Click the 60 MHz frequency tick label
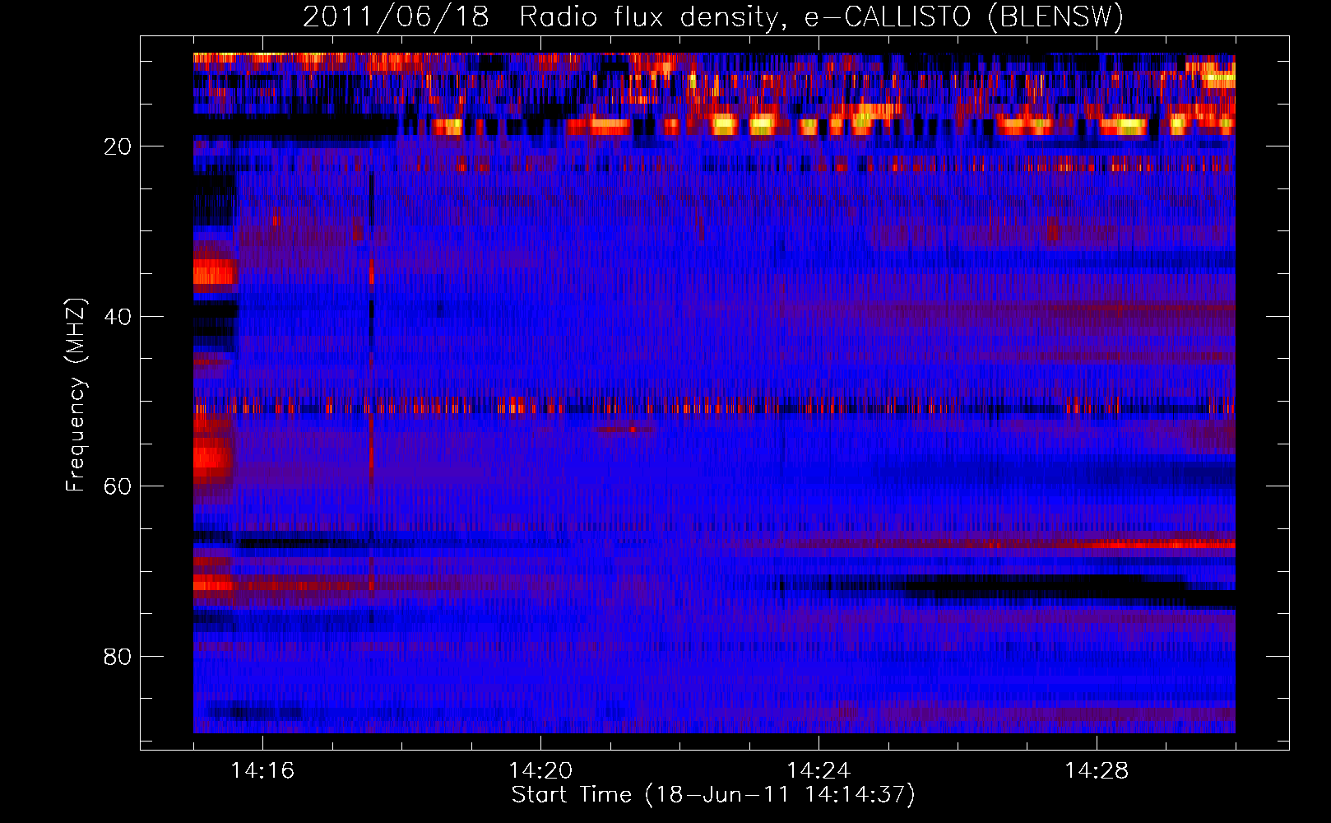 [118, 487]
